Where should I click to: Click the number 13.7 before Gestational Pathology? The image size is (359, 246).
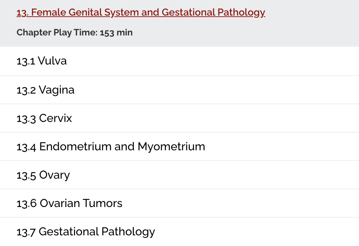coord(26,232)
